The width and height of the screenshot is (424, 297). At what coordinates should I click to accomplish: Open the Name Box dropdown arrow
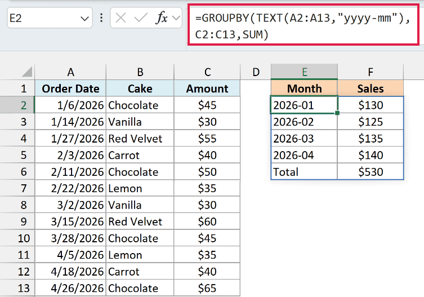84,19
